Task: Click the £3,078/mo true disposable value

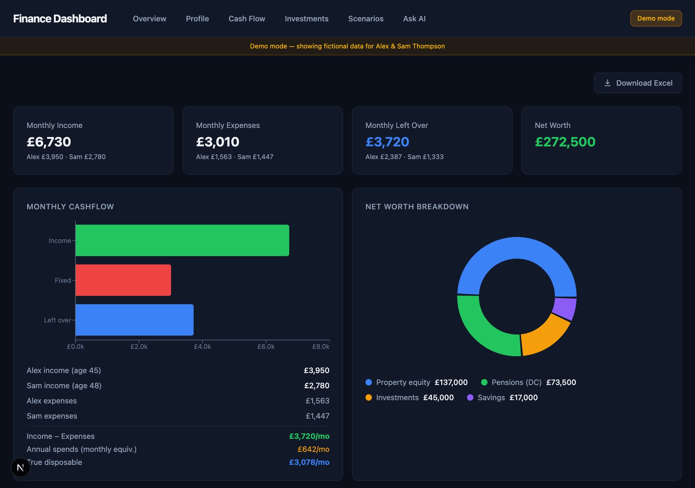Action: (x=309, y=462)
